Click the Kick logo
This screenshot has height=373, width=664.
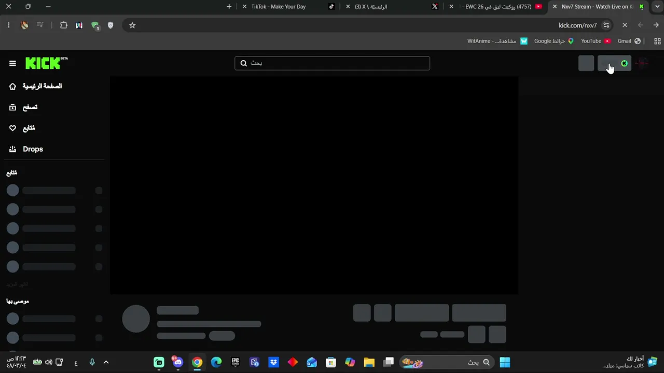pos(47,63)
